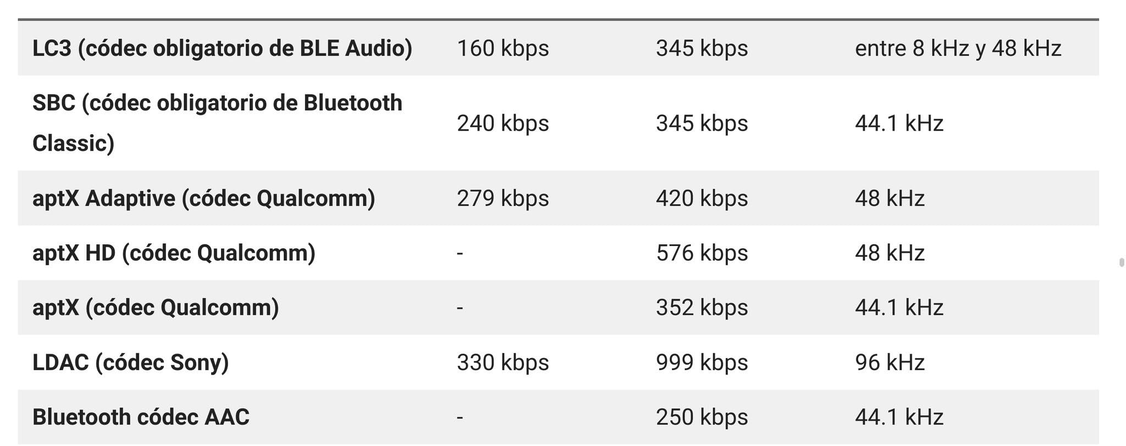Select the 240 kbps value

click(x=503, y=123)
